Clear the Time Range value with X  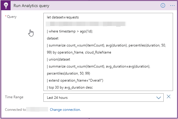169,97
